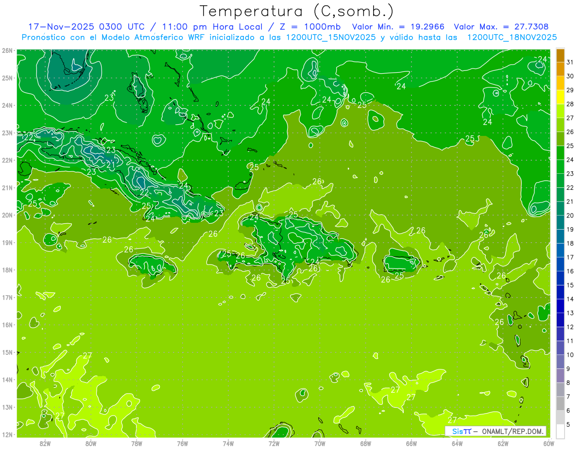Image resolution: width=583 pixels, height=450 pixels.
Task: Click longitude axis label 72W
Action: tap(274, 443)
